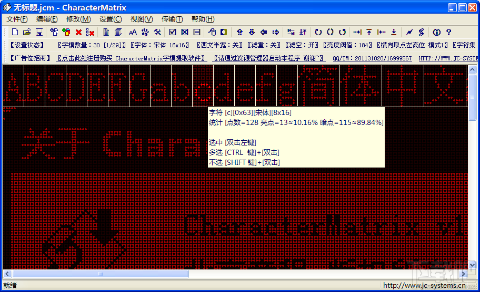Click the 亮度阀值: 184 status entry
This screenshot has width=480, height=292.
[x=348, y=45]
